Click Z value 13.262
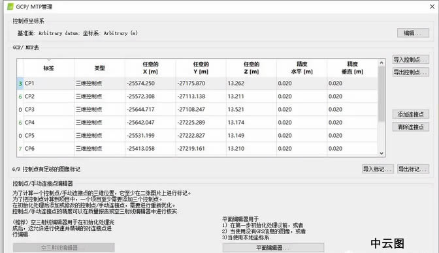The width and height of the screenshot is (439, 253). point(236,83)
